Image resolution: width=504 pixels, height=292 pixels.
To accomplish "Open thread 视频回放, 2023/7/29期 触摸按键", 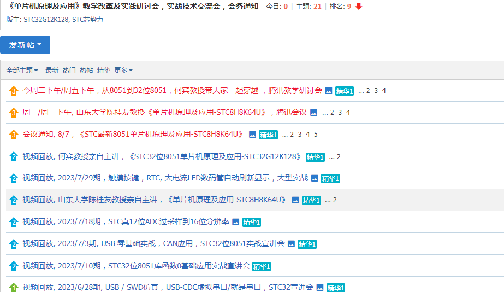I will [165, 178].
